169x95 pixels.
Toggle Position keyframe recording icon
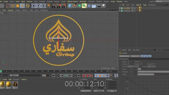[96, 76]
